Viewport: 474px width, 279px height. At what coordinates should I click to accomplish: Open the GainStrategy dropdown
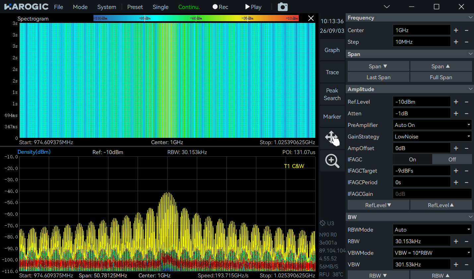432,137
